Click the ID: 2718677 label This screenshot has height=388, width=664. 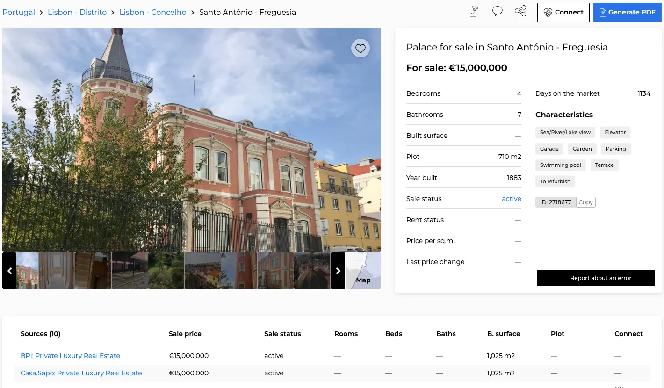(x=556, y=202)
